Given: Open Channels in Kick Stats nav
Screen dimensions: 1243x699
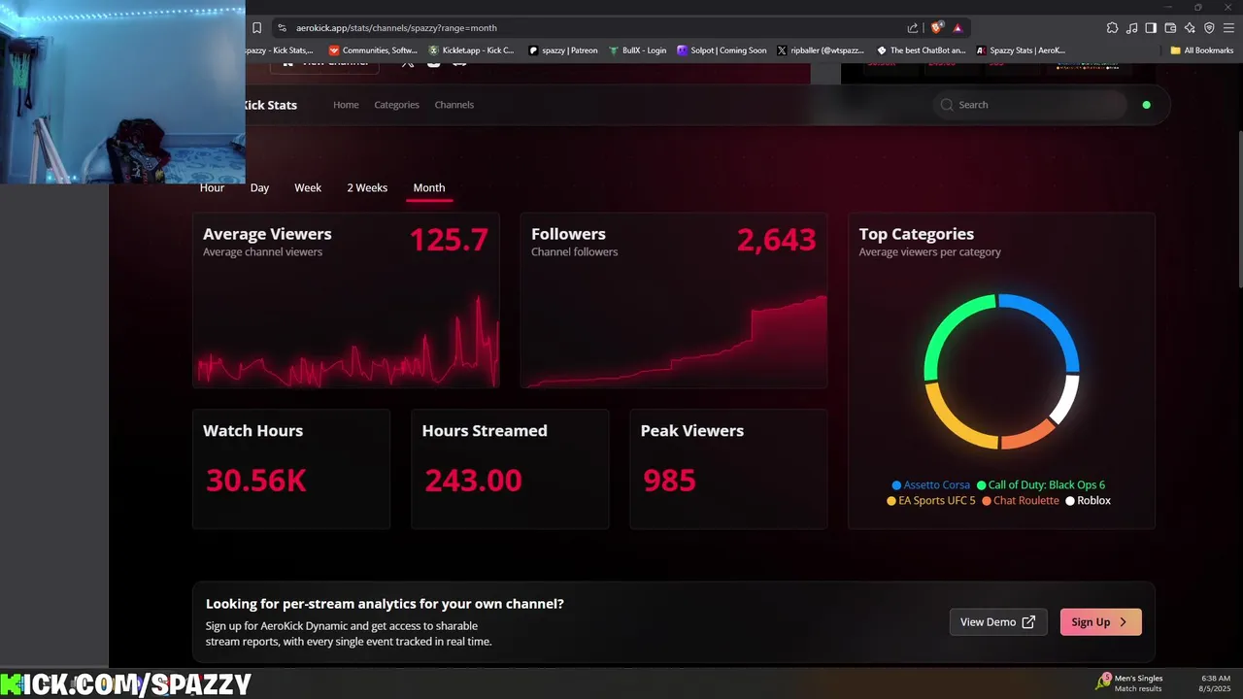Looking at the screenshot, I should point(454,105).
